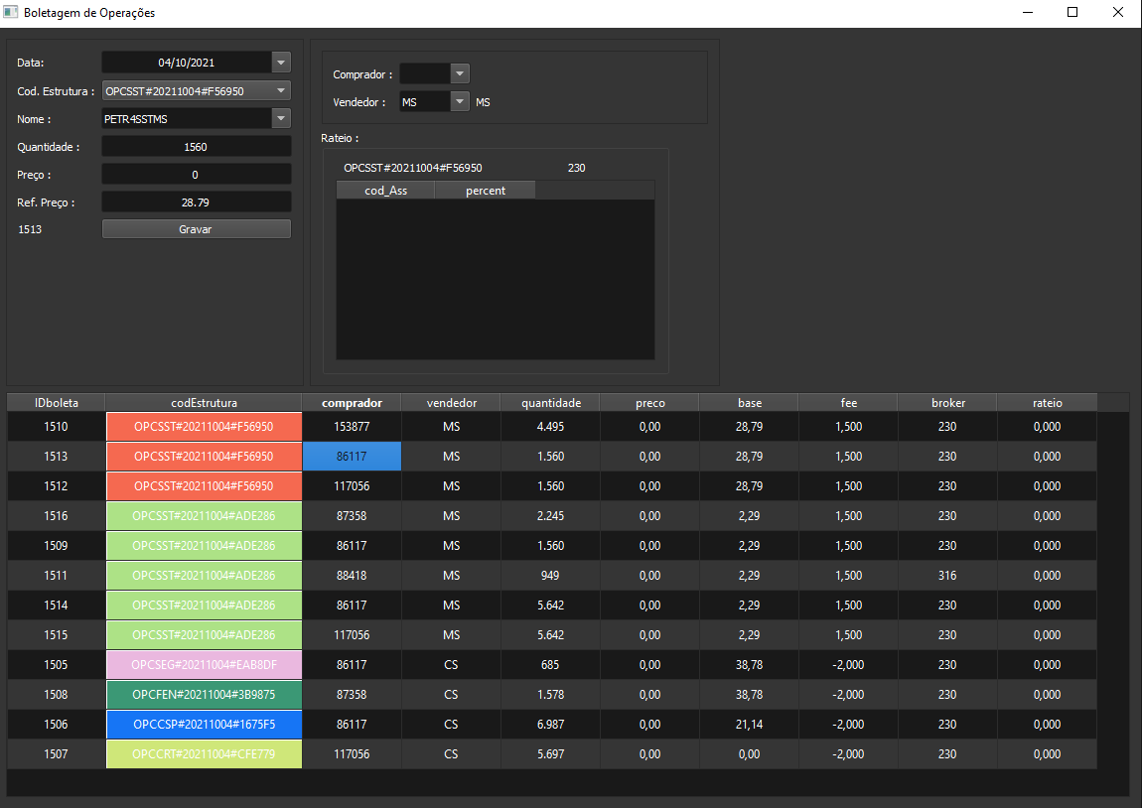Click the rateio column header

1048,403
